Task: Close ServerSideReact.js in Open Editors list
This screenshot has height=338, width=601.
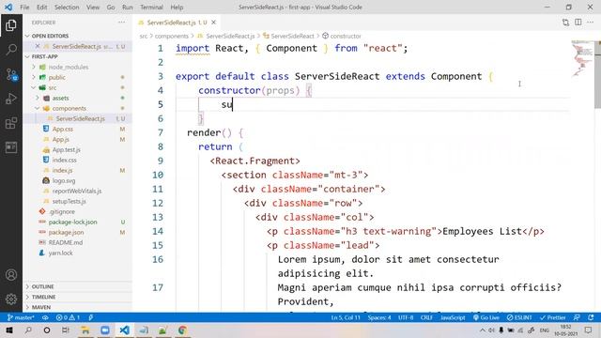Action: click(x=38, y=46)
